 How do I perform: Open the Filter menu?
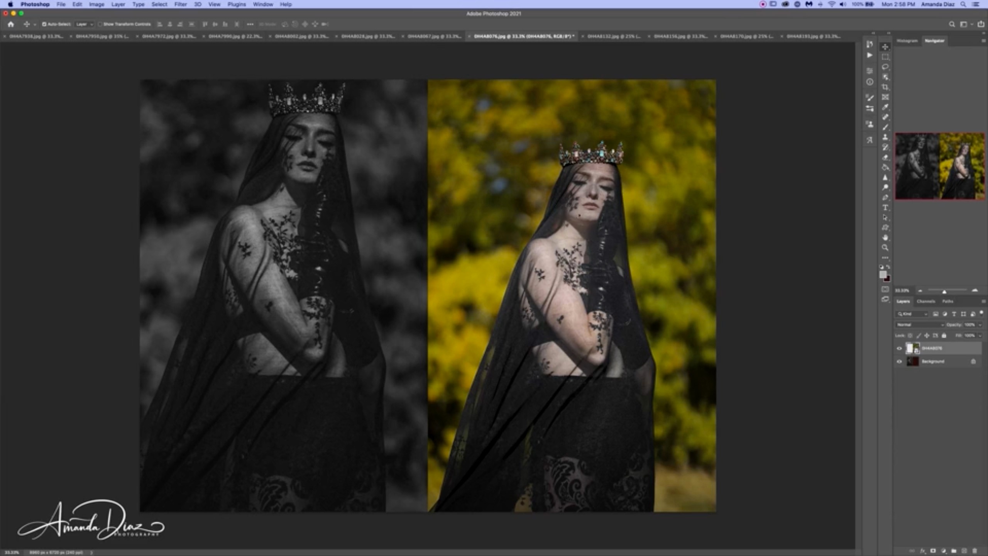coord(180,4)
